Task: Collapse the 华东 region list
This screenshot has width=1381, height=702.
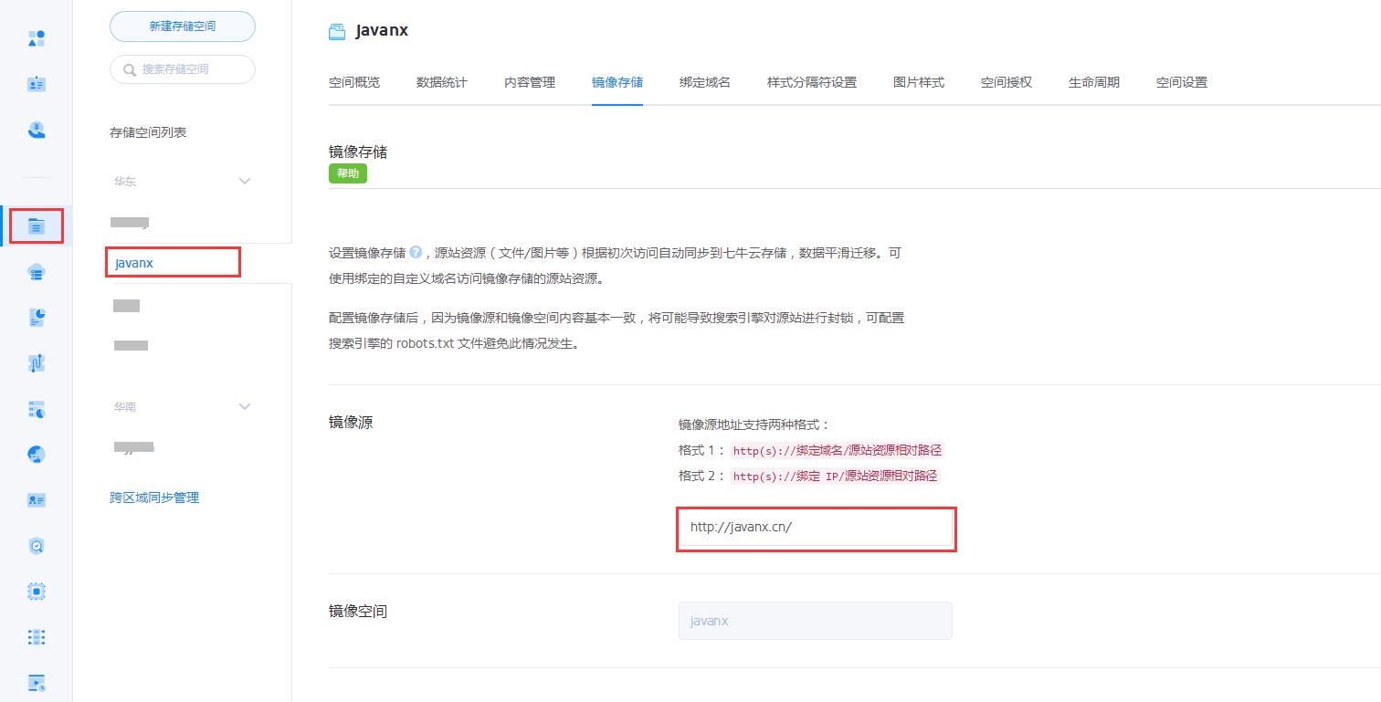Action: click(x=244, y=181)
